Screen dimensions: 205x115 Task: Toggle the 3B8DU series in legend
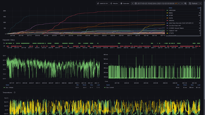[x=171, y=13]
